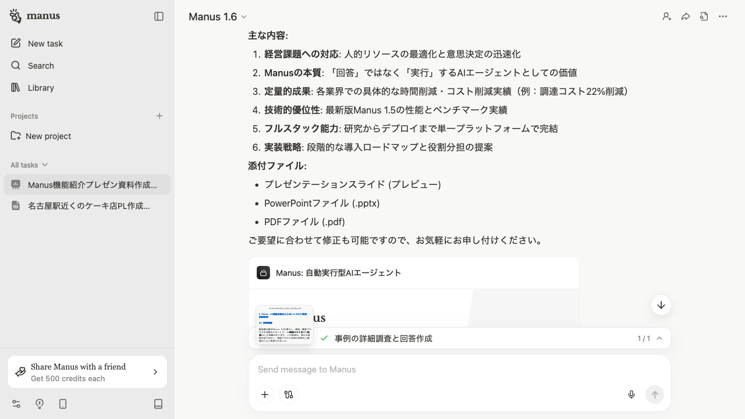Open Search in the sidebar
This screenshot has width=745, height=419.
87,66
